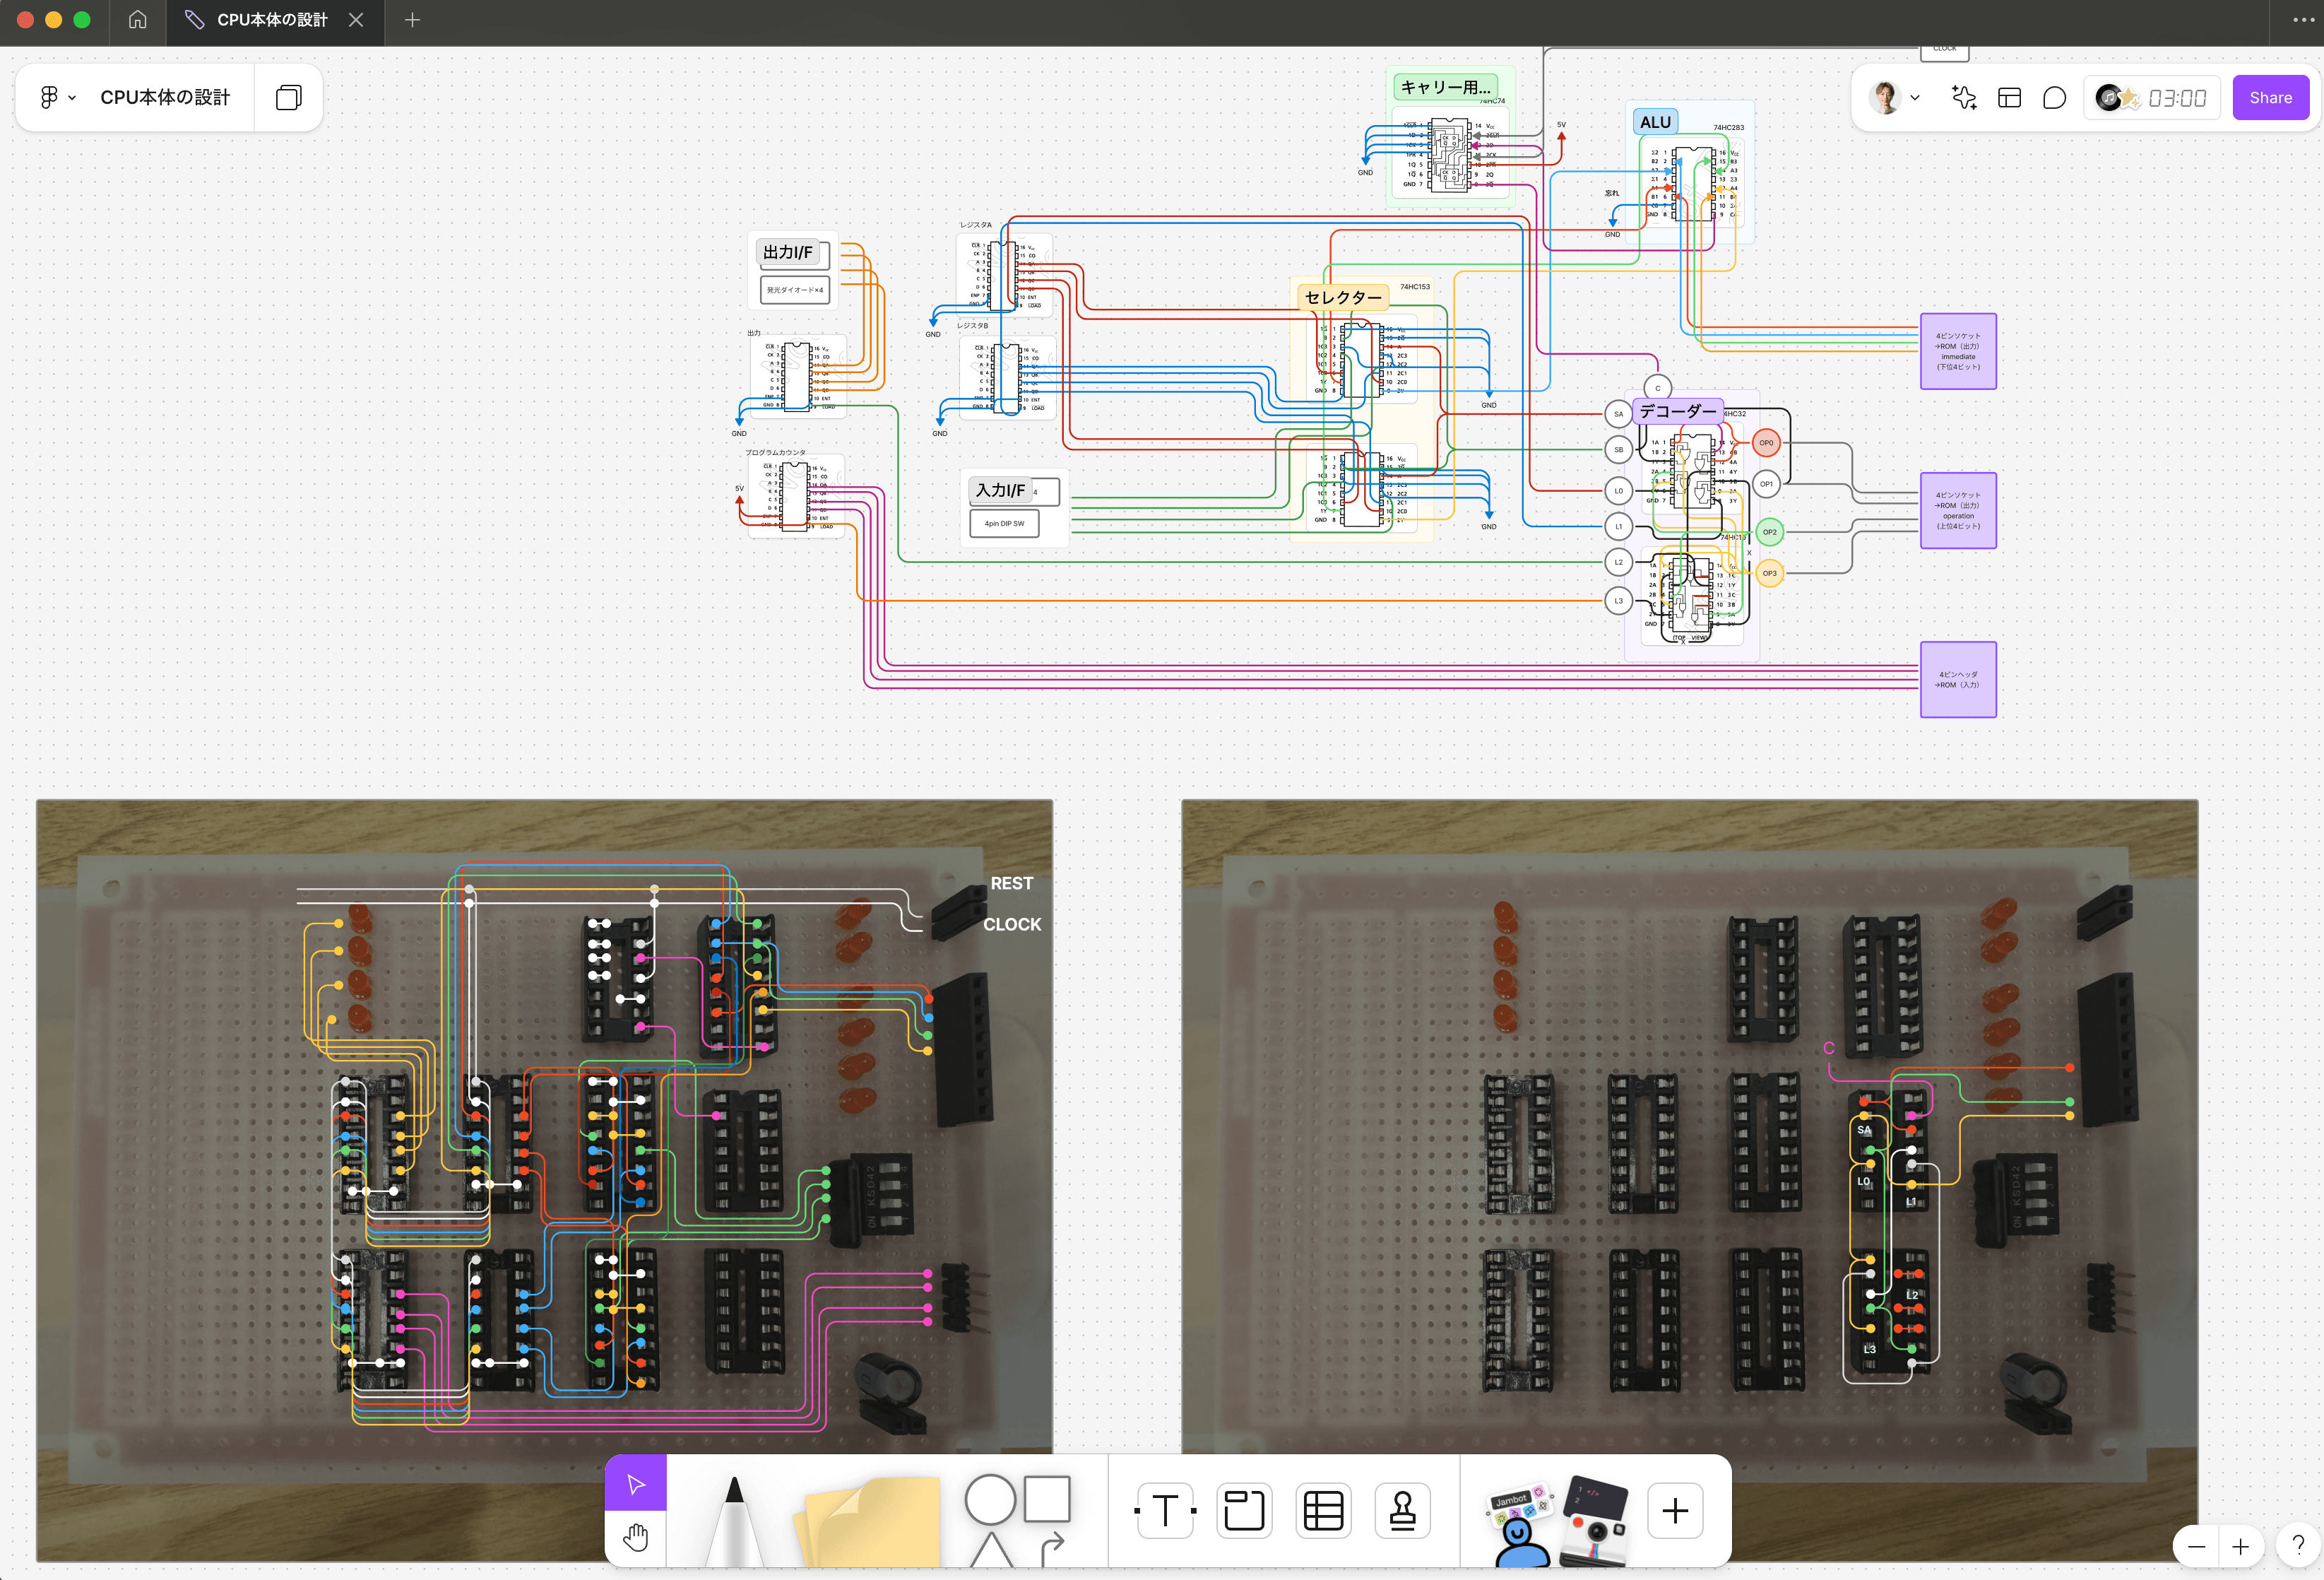Select the pencil drawing tool
The width and height of the screenshot is (2324, 1580).
[734, 1521]
